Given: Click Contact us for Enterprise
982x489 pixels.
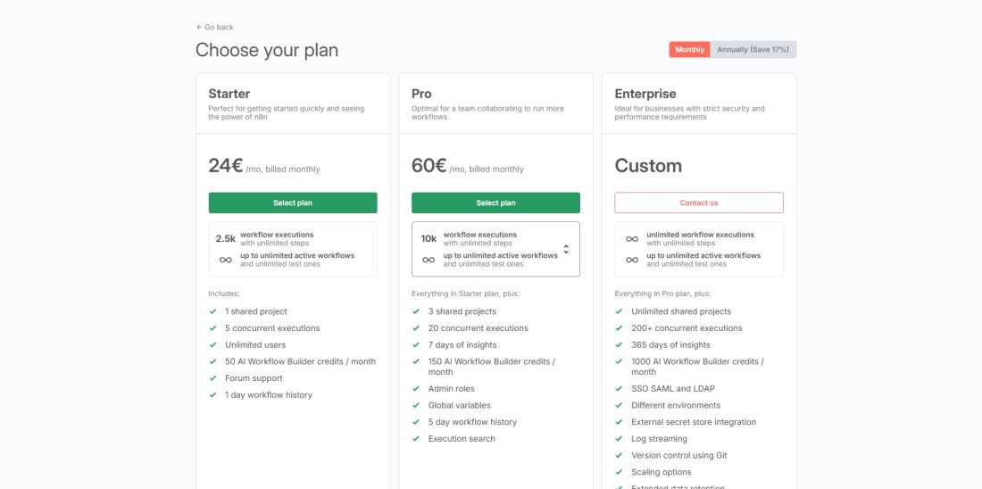Looking at the screenshot, I should 698,203.
